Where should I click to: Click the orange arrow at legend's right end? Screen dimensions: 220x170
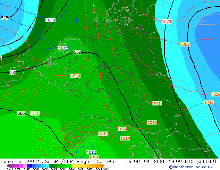click(103, 165)
